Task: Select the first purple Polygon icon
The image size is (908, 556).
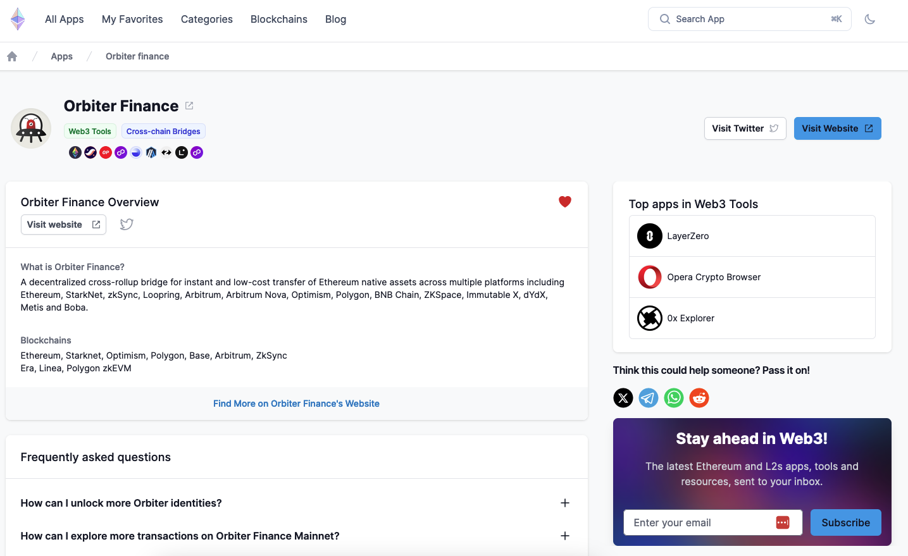Action: [x=121, y=152]
